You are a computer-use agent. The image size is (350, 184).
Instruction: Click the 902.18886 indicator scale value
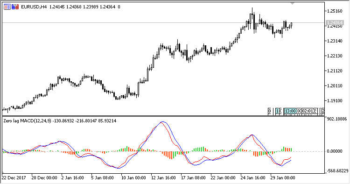click(x=337, y=119)
